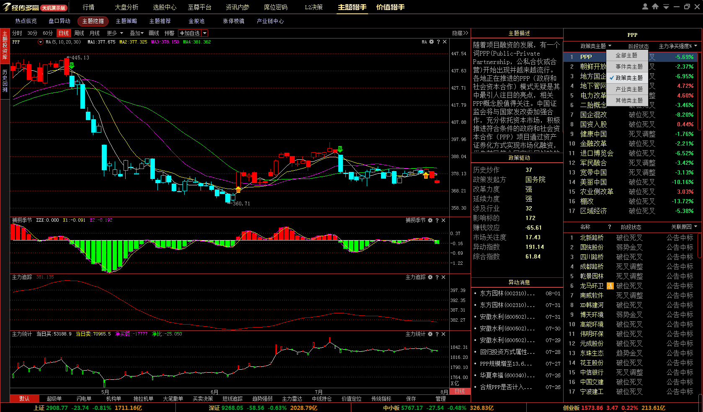Click the home icon in title bar
This screenshot has width=703, height=412.
pyautogui.click(x=655, y=7)
